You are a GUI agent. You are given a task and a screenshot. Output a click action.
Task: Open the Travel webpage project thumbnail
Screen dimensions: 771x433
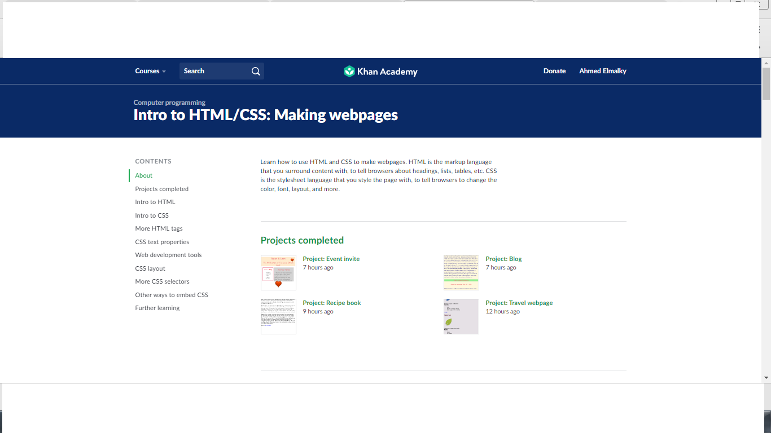click(461, 316)
